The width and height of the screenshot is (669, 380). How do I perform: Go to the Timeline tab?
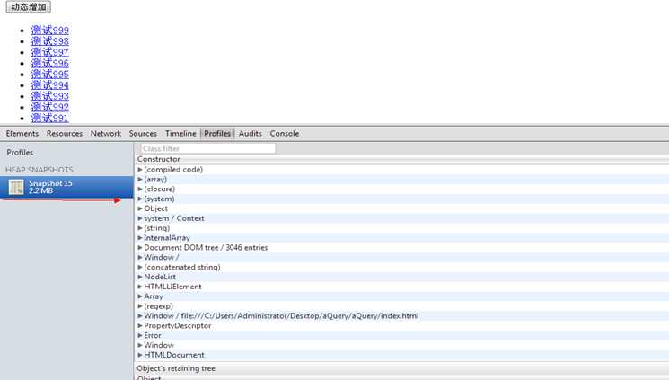coord(180,134)
